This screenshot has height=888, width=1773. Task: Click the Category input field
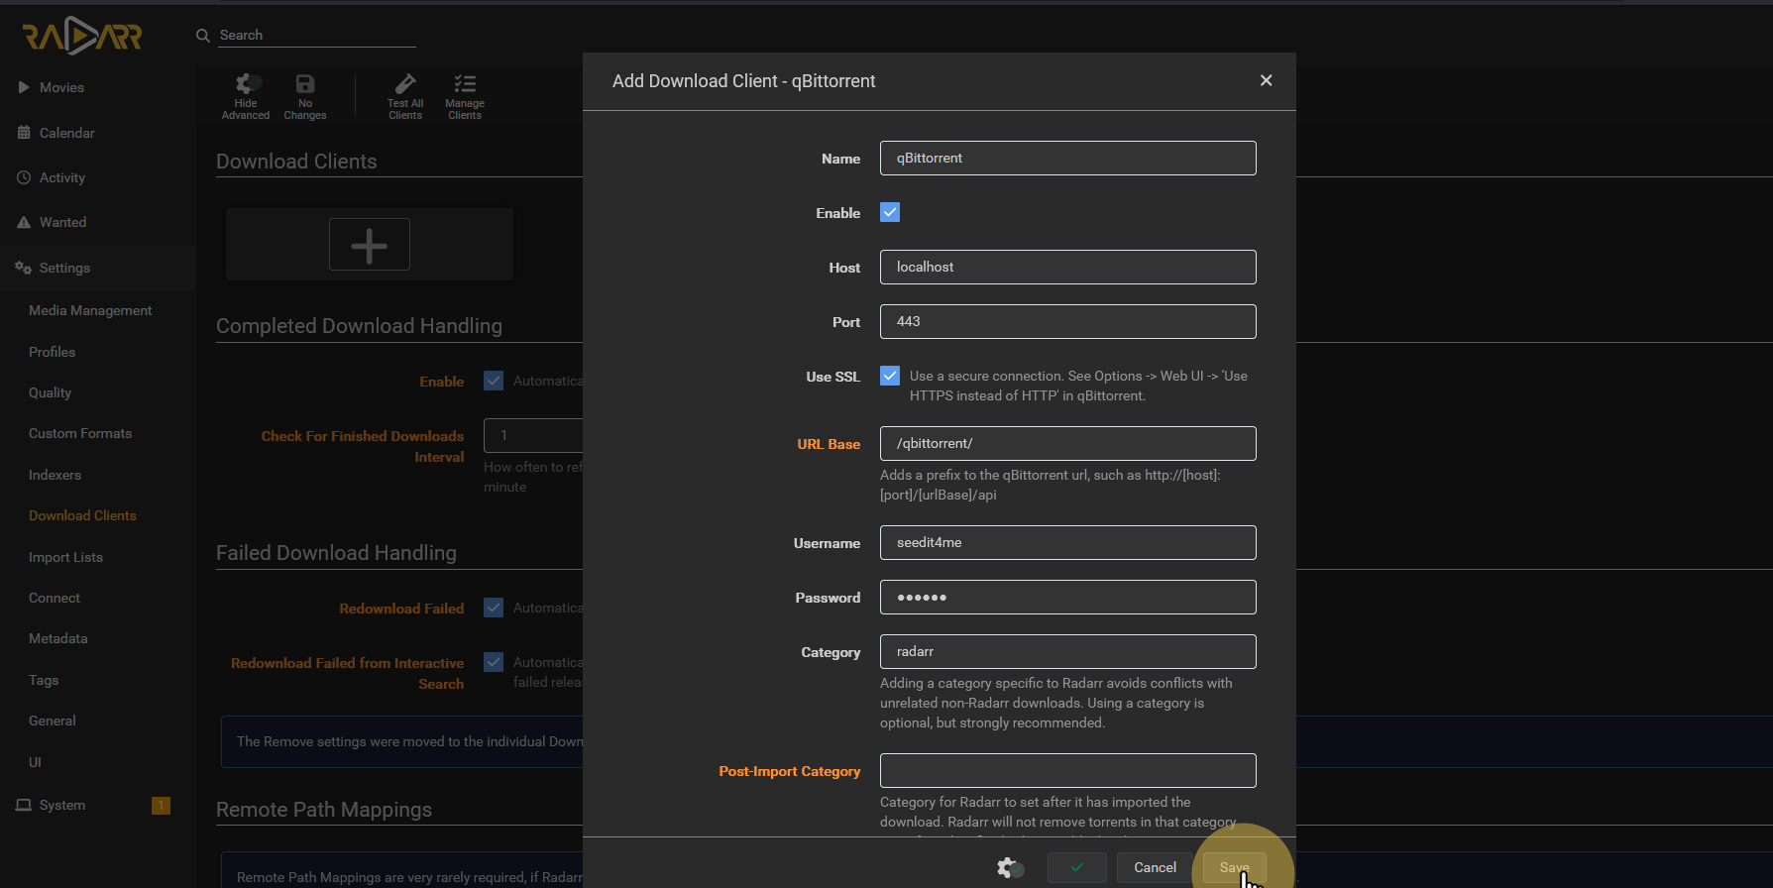pos(1067,651)
